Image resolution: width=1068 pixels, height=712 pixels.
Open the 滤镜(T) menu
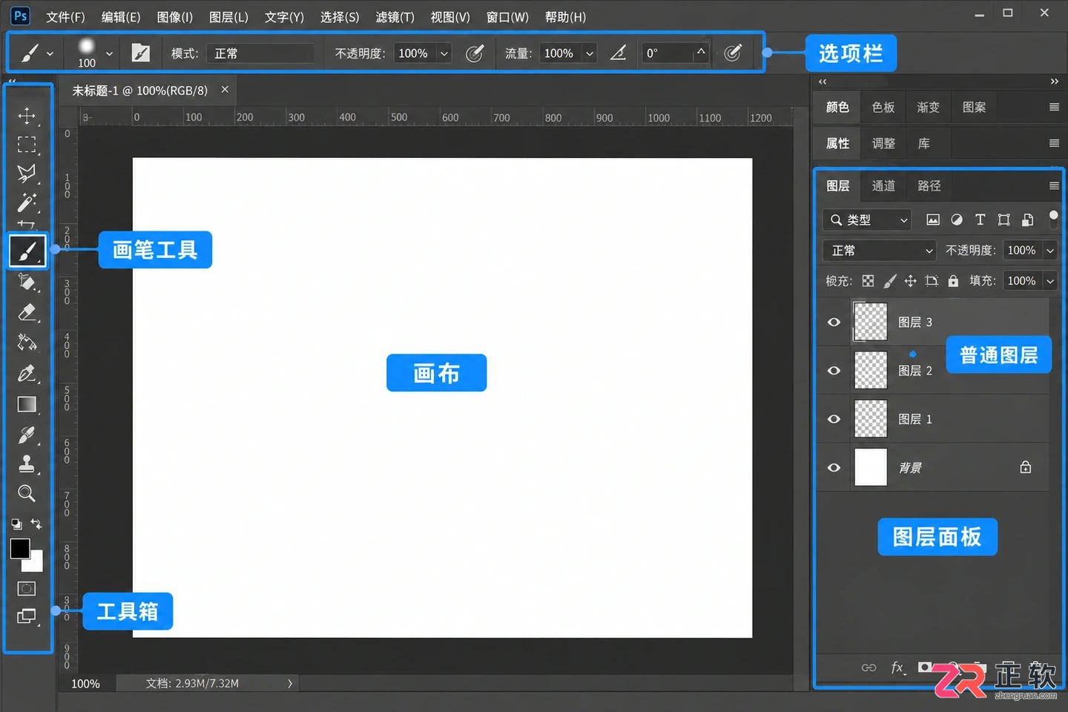395,17
